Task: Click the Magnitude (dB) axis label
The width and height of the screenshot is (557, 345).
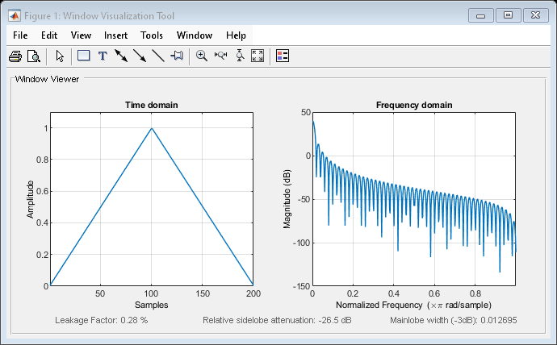Action: [x=287, y=199]
